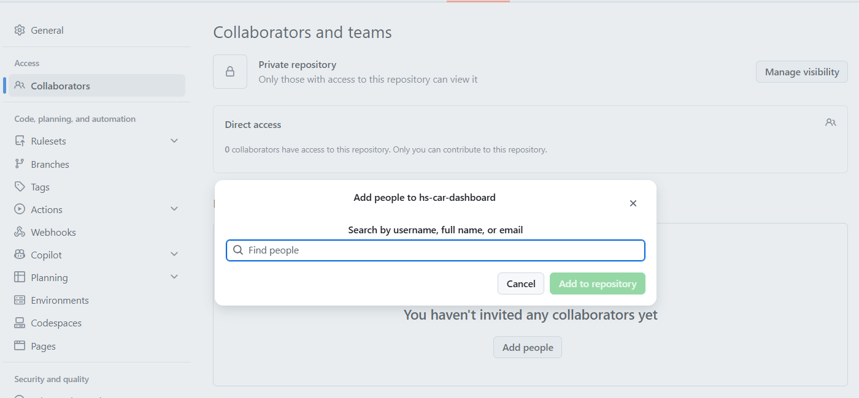Click Add to repository button

pyautogui.click(x=598, y=283)
